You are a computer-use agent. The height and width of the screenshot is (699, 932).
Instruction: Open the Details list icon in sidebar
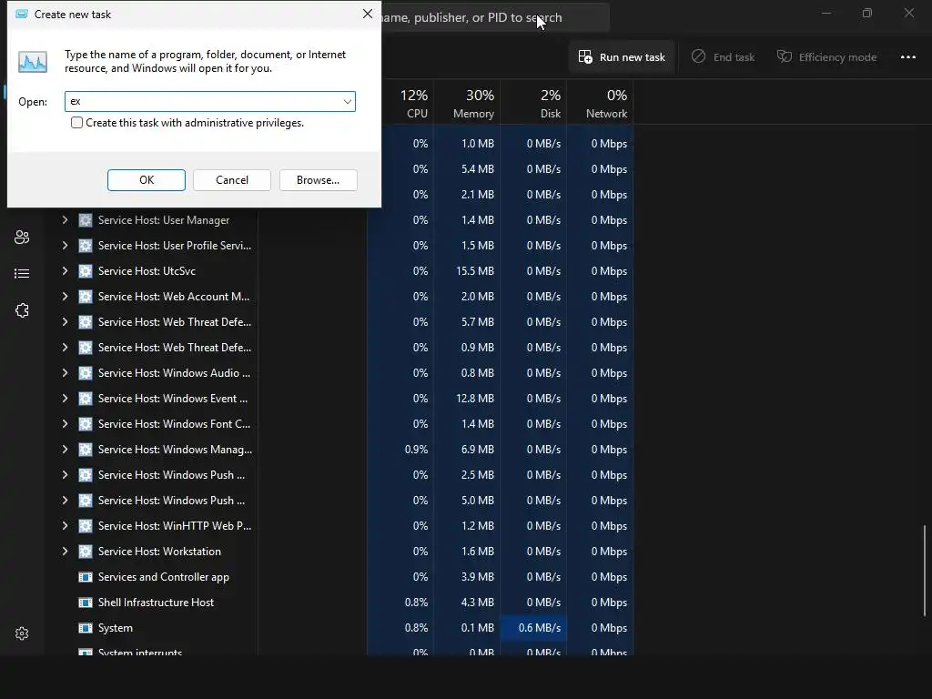coord(22,273)
